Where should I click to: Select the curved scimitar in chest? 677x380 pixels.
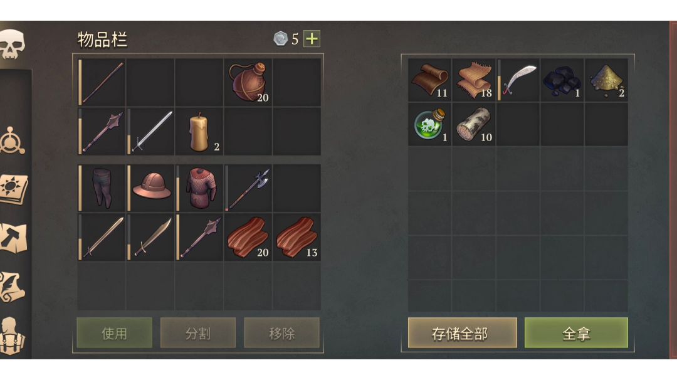tap(518, 80)
